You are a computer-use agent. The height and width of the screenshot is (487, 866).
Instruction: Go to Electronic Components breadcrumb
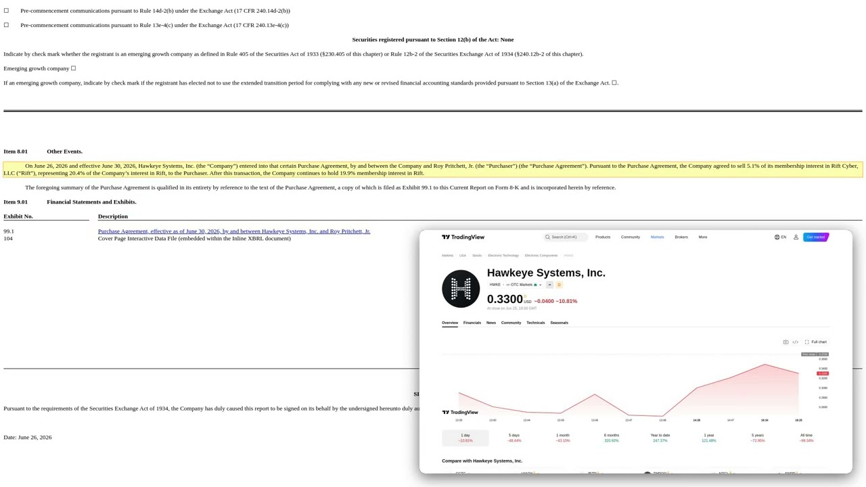(x=541, y=256)
